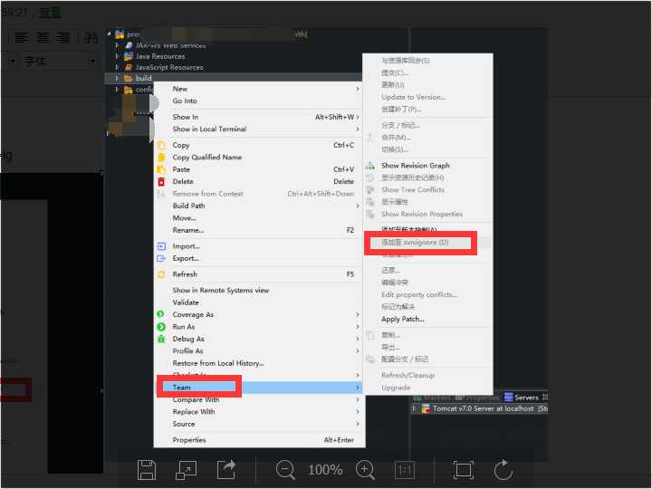Choose Move... in the context menu
The image size is (652, 489).
coord(184,218)
